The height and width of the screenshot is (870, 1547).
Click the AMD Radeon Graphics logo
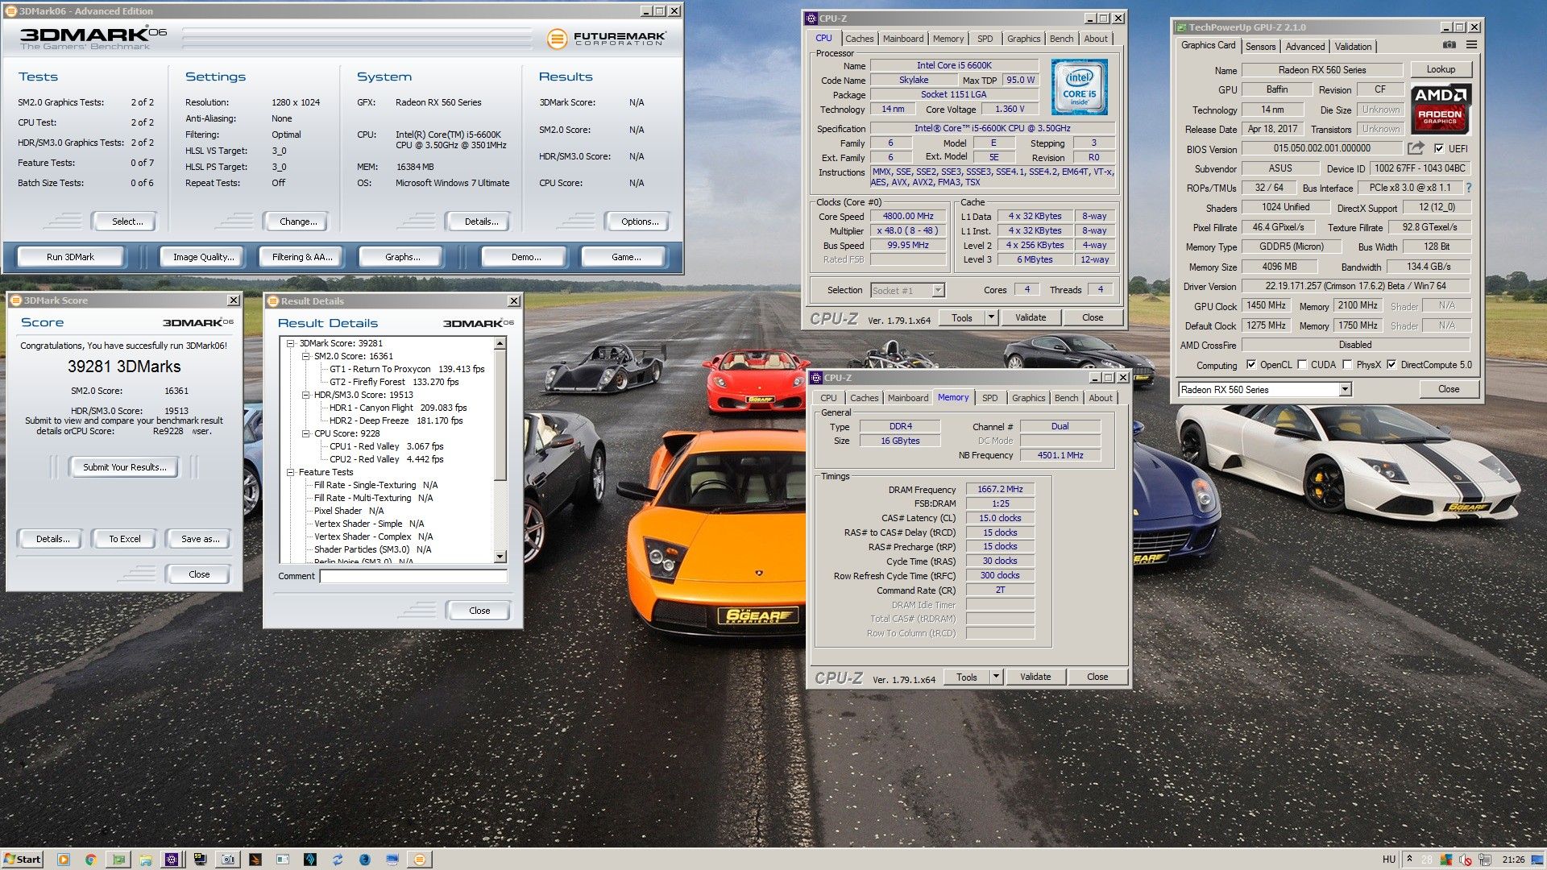coord(1441,109)
